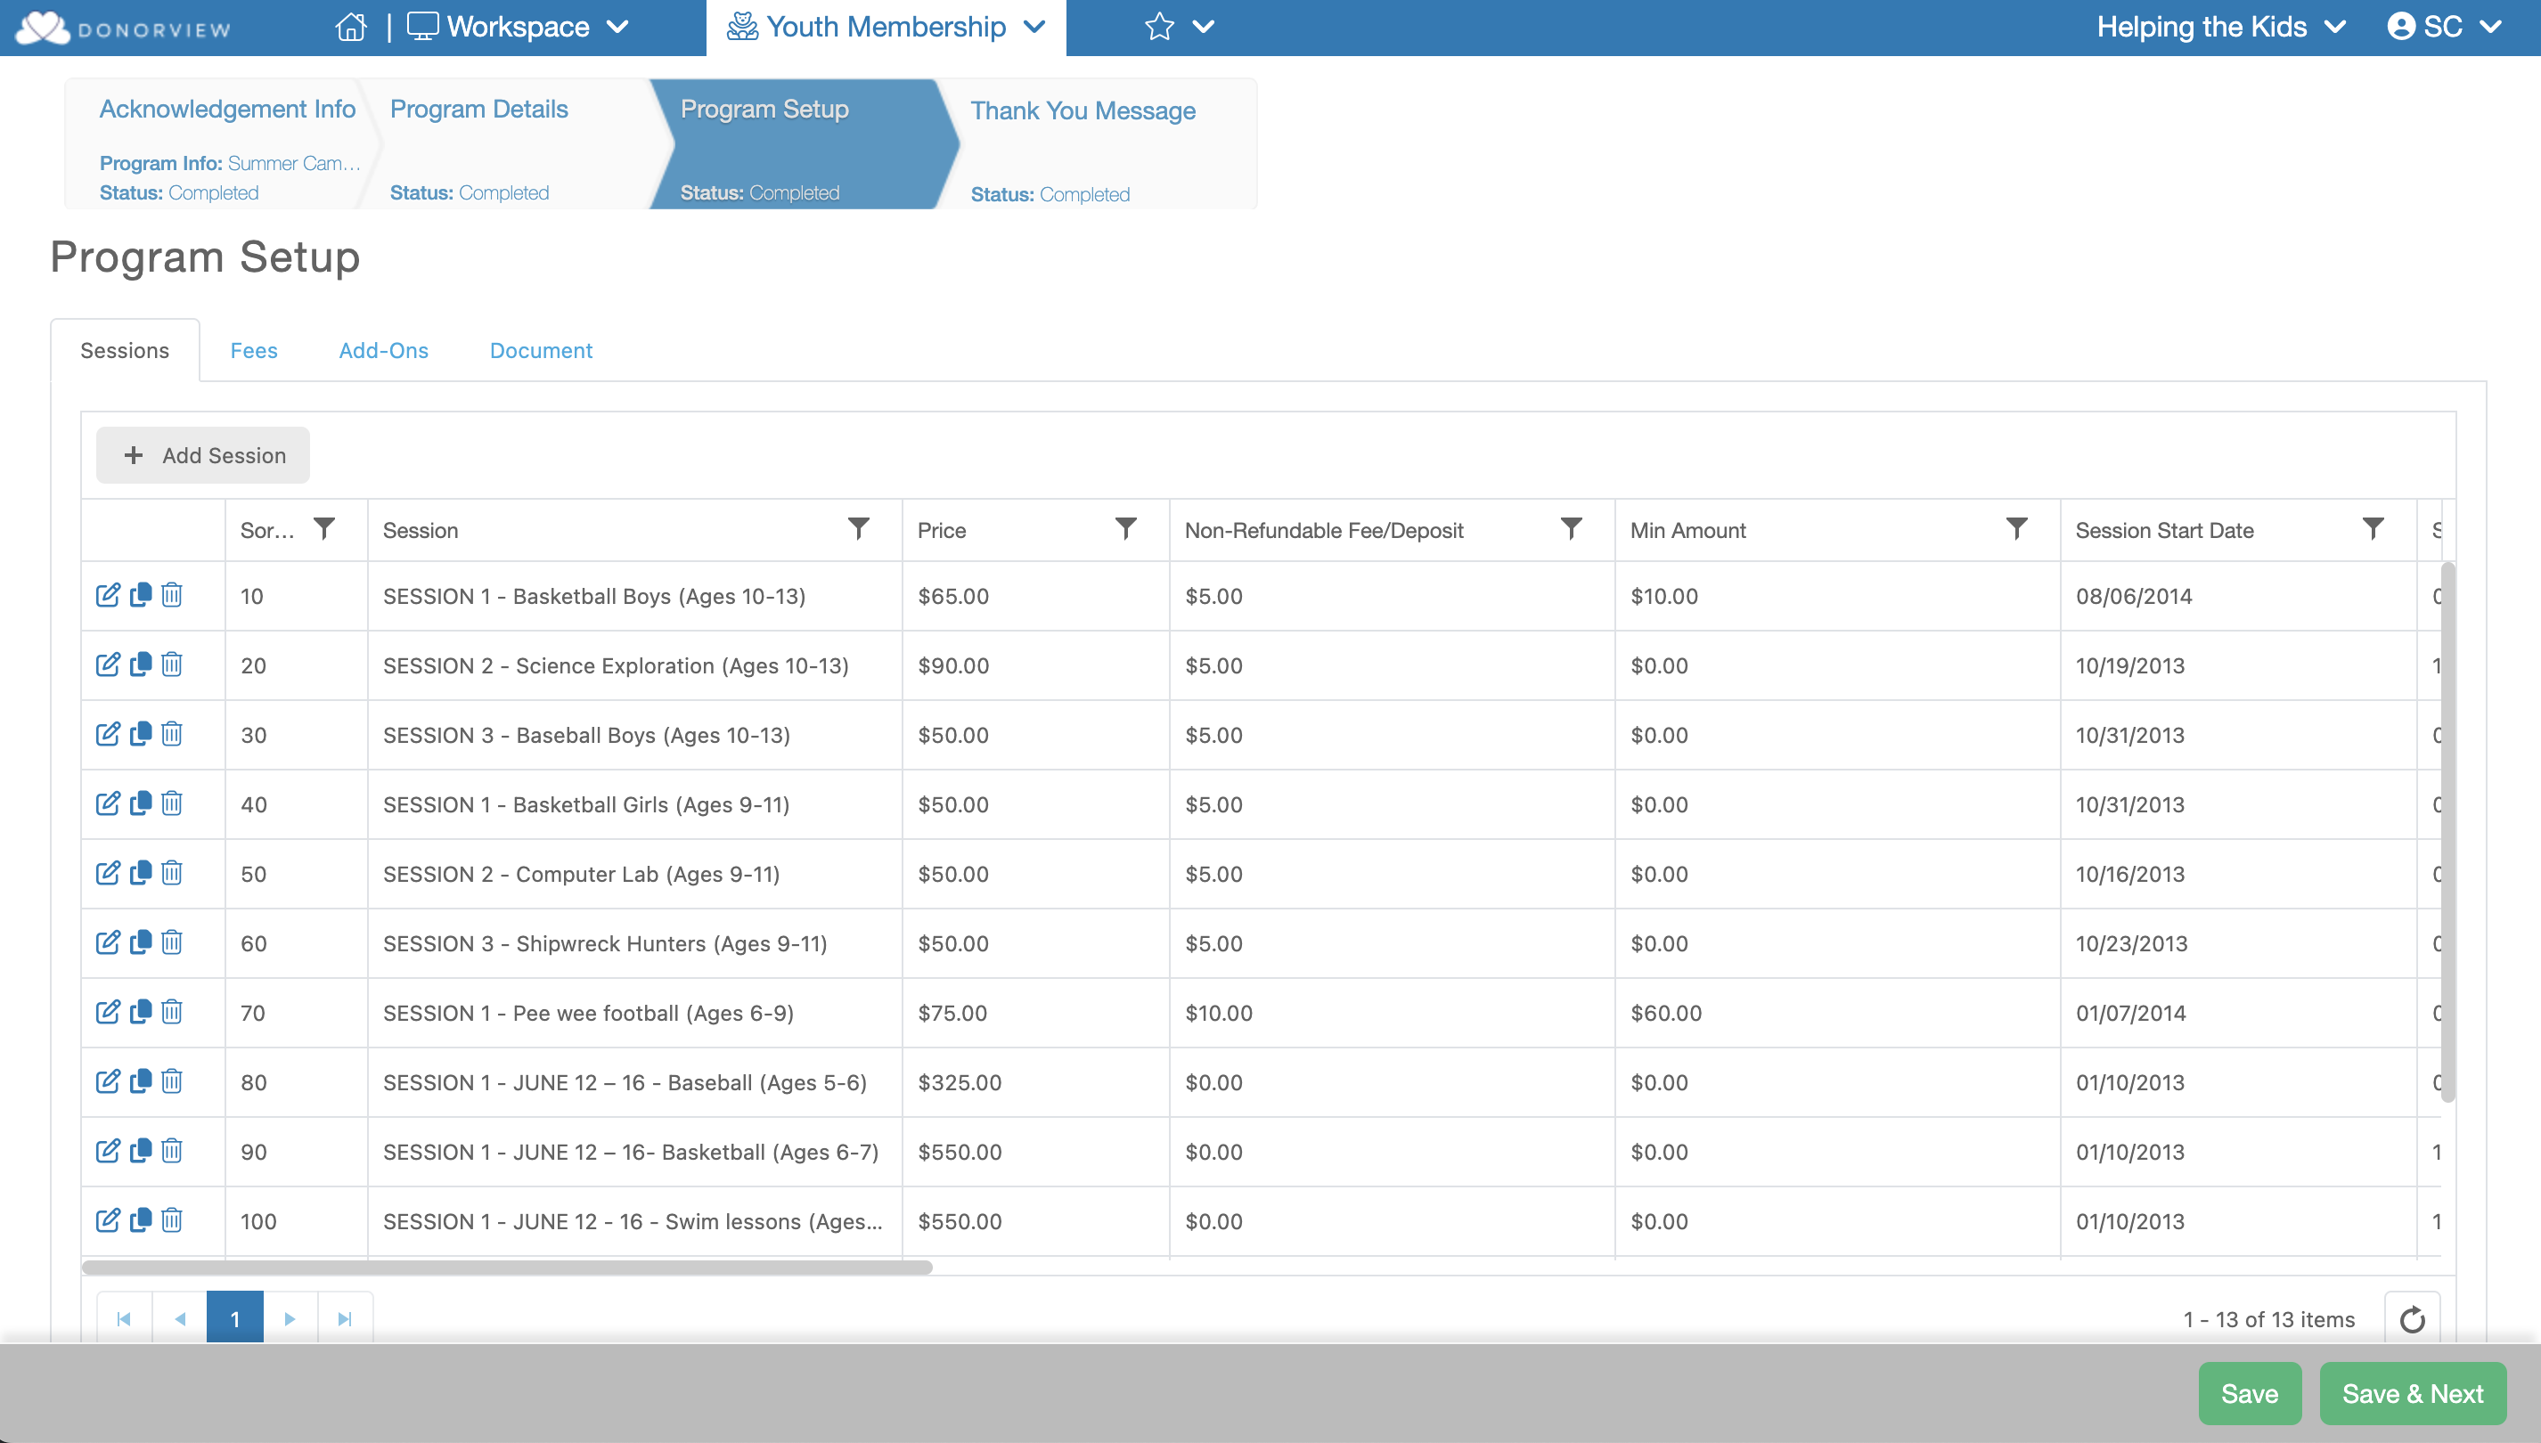
Task: Switch to the Fees tab
Action: click(x=254, y=351)
